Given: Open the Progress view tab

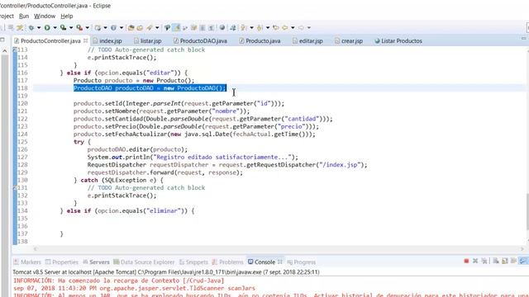Looking at the screenshot, I should pyautogui.click(x=301, y=262).
